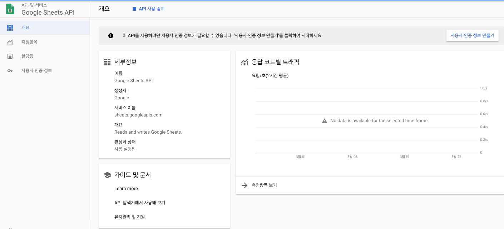Screen dimensions: 504x229
Task: Click the API 사용 중지 button
Action: point(149,9)
